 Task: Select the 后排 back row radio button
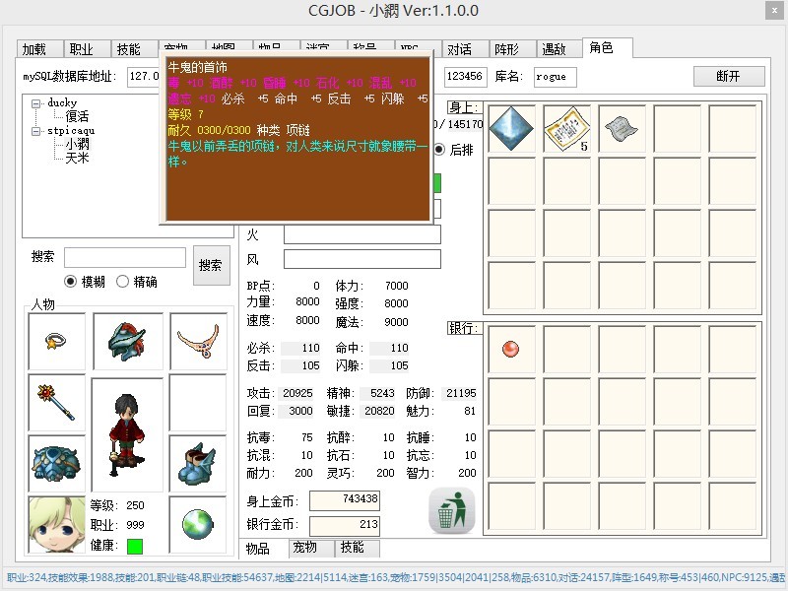(439, 150)
